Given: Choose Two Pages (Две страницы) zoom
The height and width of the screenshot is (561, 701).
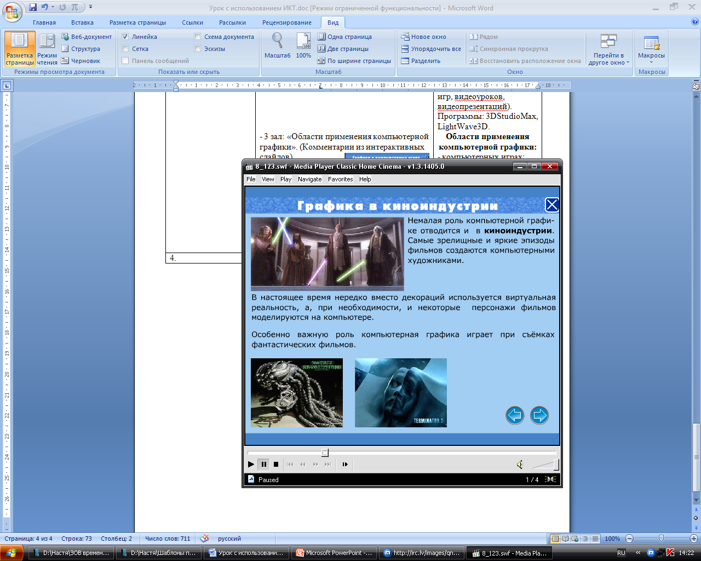Looking at the screenshot, I should coord(343,49).
